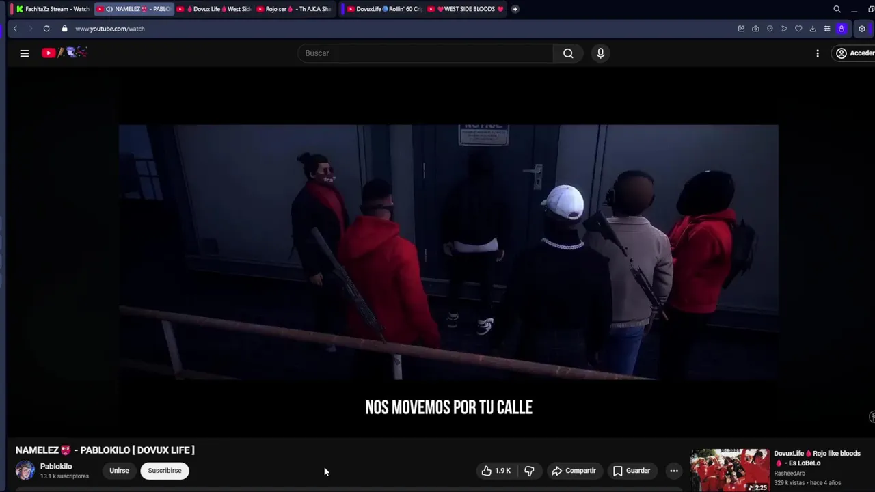Click the padlock site info icon
The image size is (875, 492).
[x=64, y=29]
